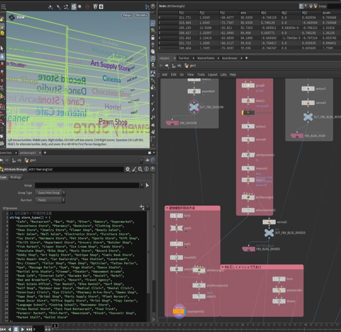Screen dimensions: 341x332
Task: Toggle the secure selection lock on left toolbar
Action: point(2,56)
